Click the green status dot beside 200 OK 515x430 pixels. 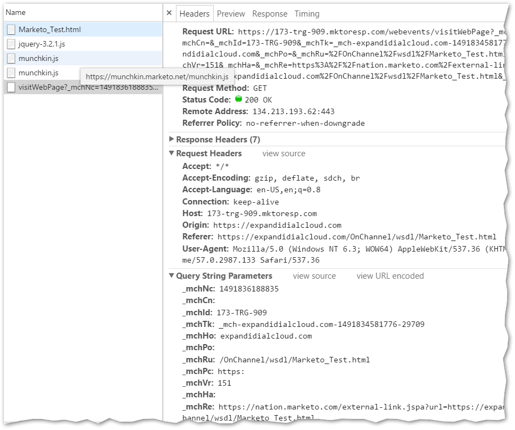[x=239, y=99]
